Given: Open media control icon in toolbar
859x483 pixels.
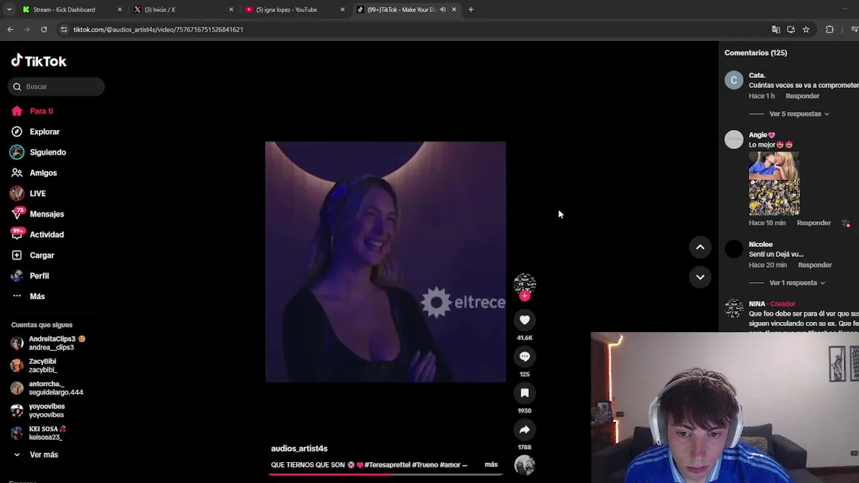Looking at the screenshot, I should pyautogui.click(x=854, y=30).
